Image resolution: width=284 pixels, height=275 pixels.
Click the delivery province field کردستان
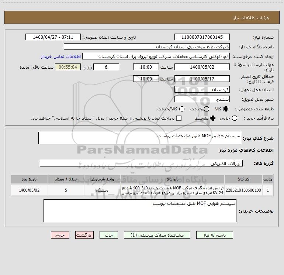(202, 89)
